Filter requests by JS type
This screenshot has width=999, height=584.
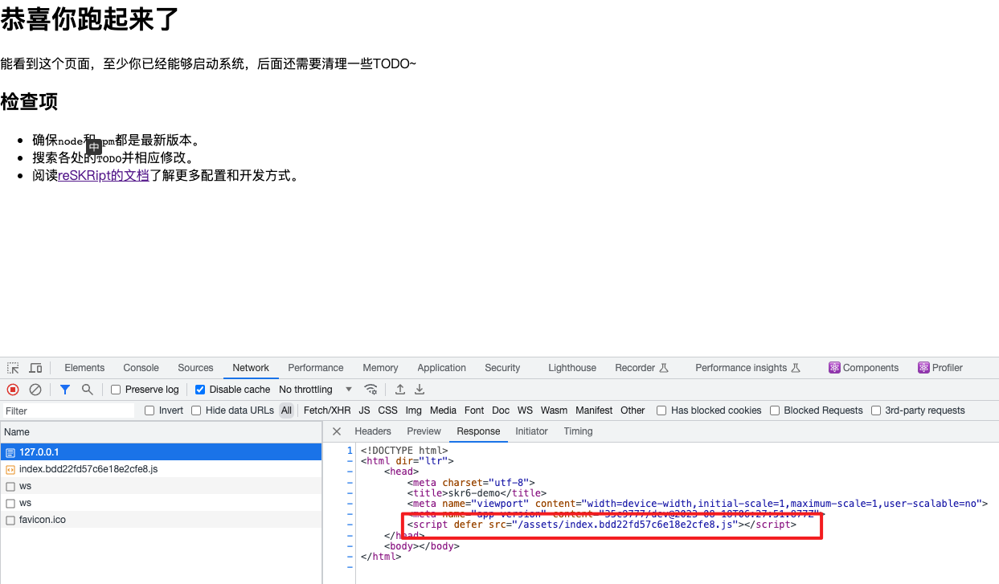365,410
